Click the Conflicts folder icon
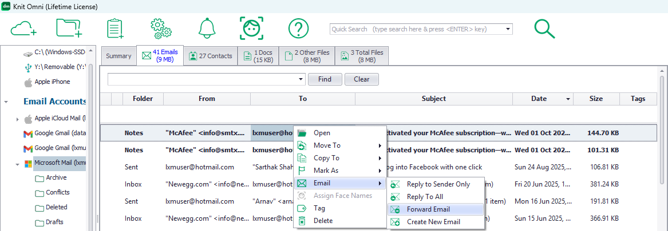 (39, 193)
